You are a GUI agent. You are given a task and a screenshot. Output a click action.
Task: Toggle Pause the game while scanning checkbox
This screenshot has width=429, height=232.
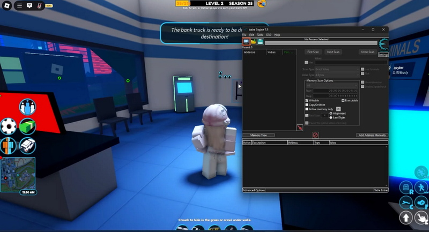[x=307, y=123]
